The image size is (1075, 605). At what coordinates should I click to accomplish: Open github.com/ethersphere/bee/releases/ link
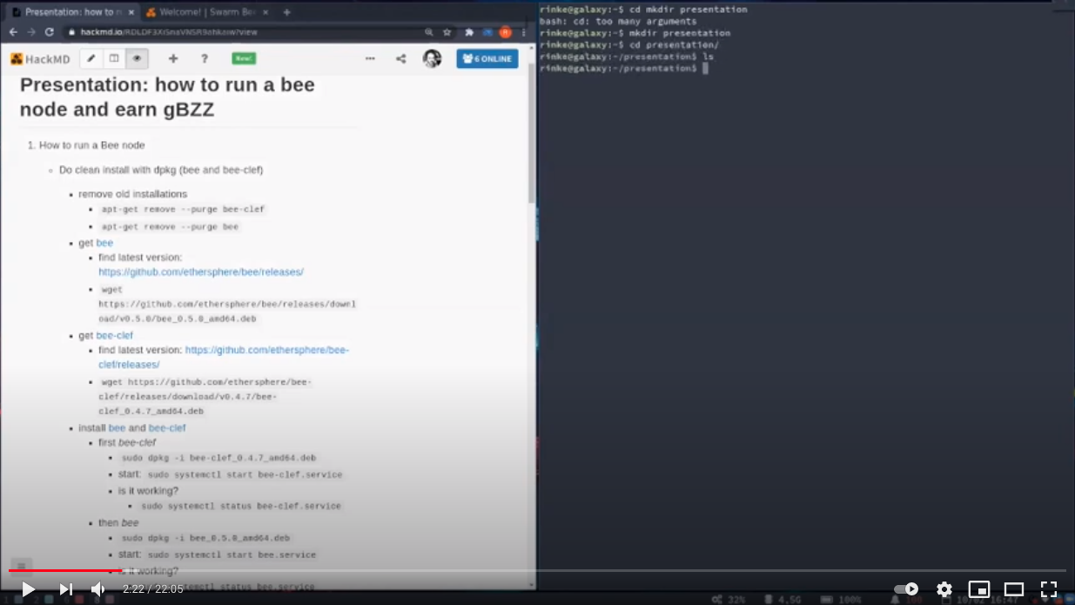[x=201, y=272]
